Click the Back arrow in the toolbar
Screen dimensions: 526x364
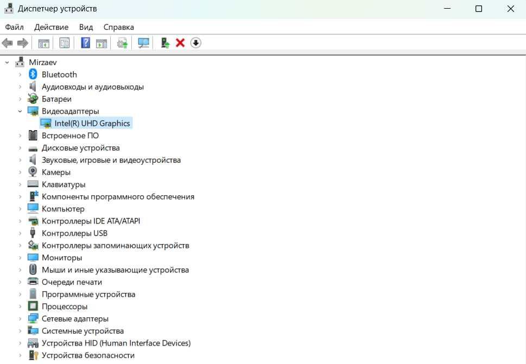(x=8, y=43)
